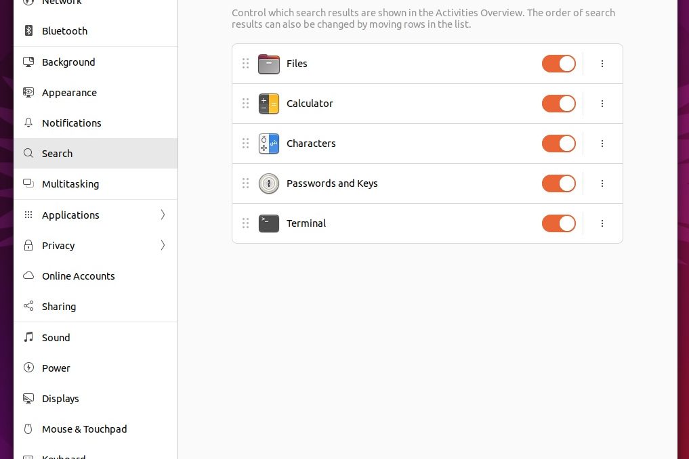The image size is (689, 459).
Task: Click the drag handle next to Terminal
Action: pos(246,223)
